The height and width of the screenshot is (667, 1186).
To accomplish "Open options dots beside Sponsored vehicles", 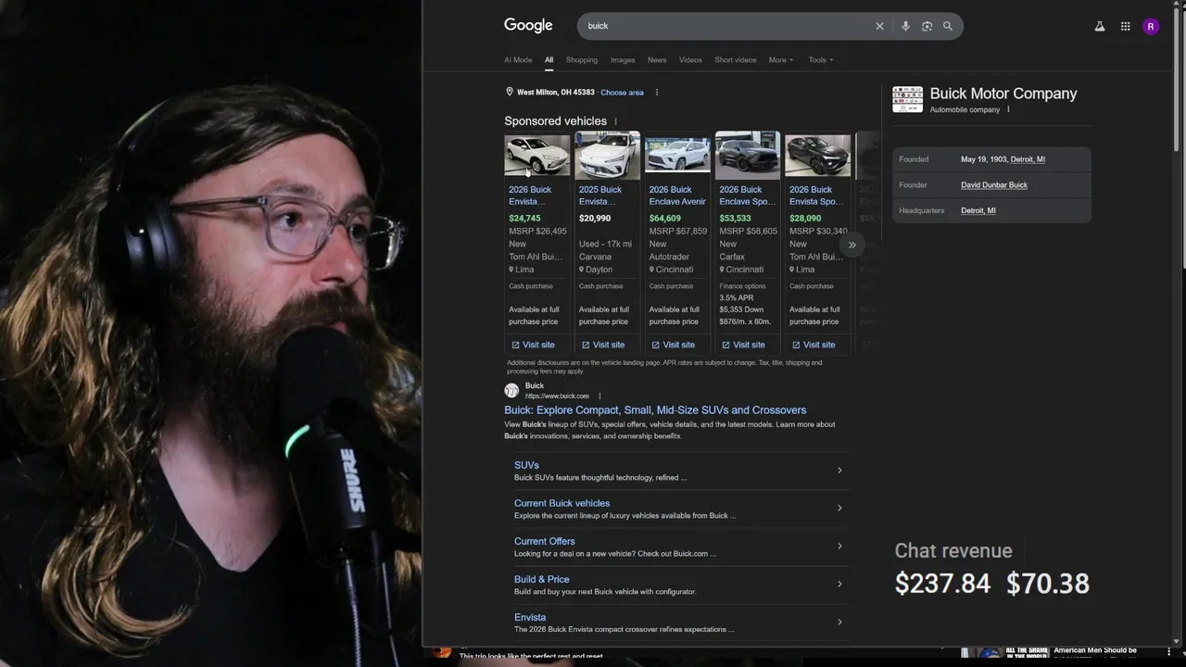I will click(615, 121).
